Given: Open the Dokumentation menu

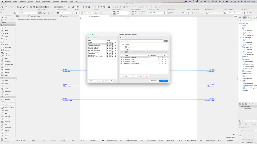Looking at the screenshot, I should coord(46,1).
